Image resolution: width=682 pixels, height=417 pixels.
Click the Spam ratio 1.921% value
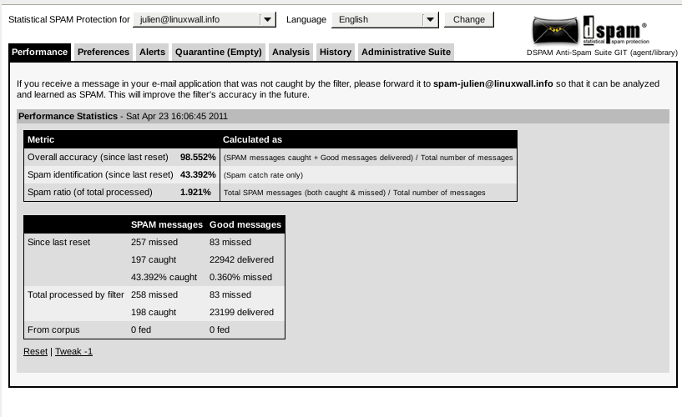(198, 192)
